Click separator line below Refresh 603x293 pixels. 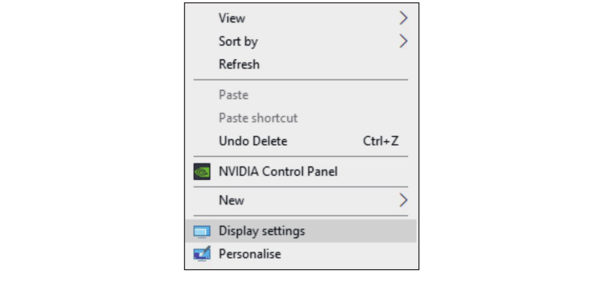pos(301,80)
